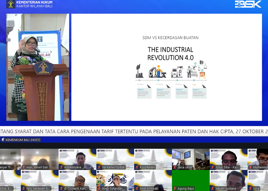Click the muted mic icon for Ira Kanwil Sulbar
The width and height of the screenshot is (268, 191).
tap(99, 167)
